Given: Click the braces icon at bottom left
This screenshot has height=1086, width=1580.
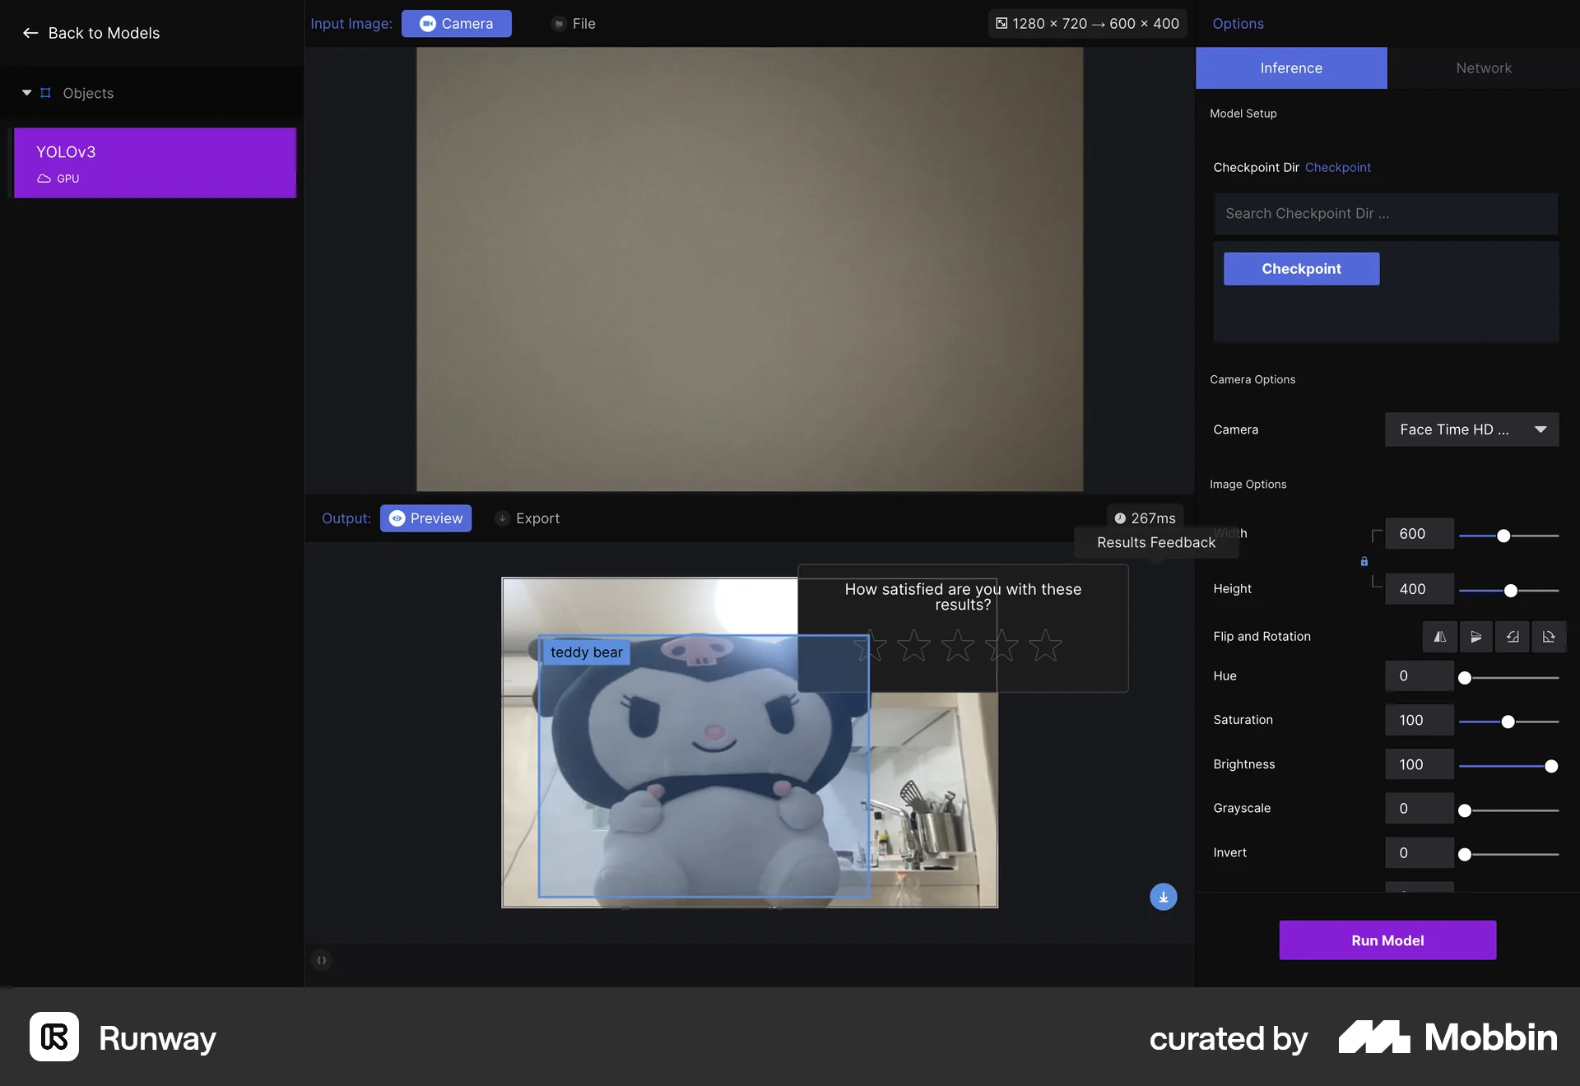Looking at the screenshot, I should [x=322, y=960].
